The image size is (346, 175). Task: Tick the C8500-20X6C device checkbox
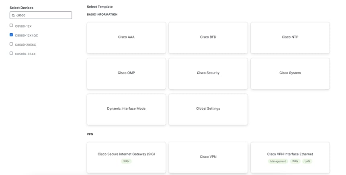[11, 44]
